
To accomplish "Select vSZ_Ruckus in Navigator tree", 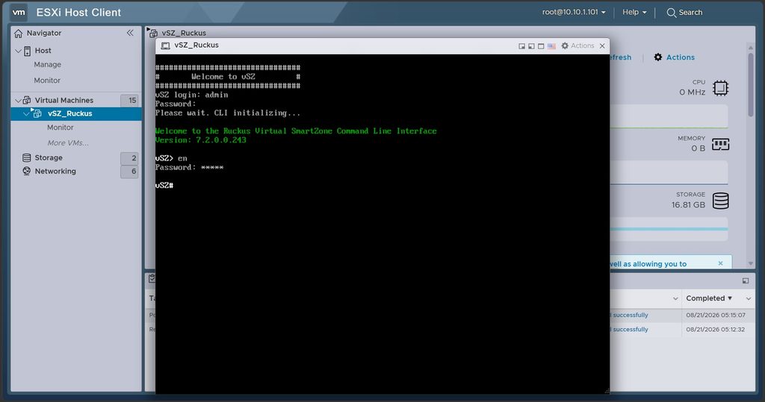I will (x=69, y=113).
